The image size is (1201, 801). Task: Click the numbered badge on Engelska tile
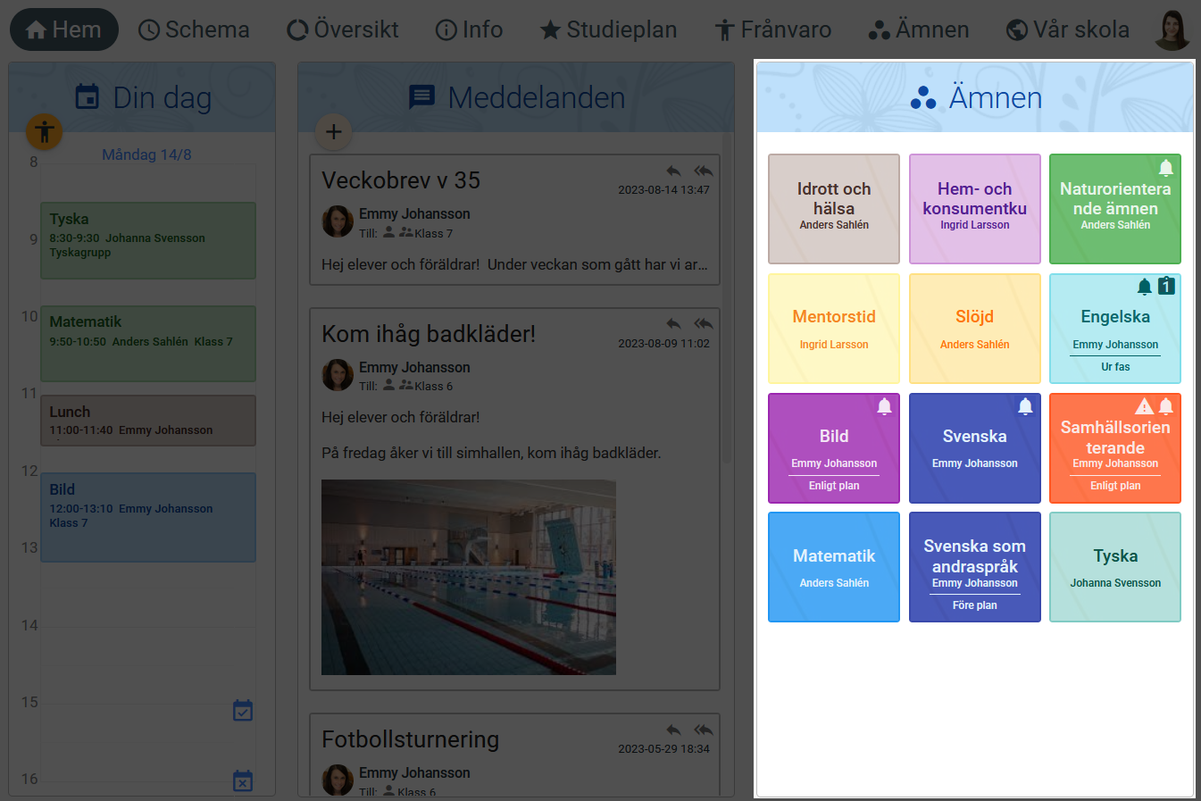[1166, 287]
